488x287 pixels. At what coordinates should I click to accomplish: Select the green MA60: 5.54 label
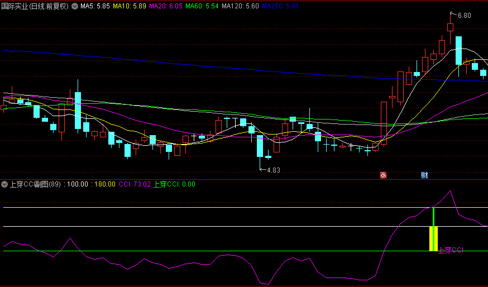[x=202, y=6]
